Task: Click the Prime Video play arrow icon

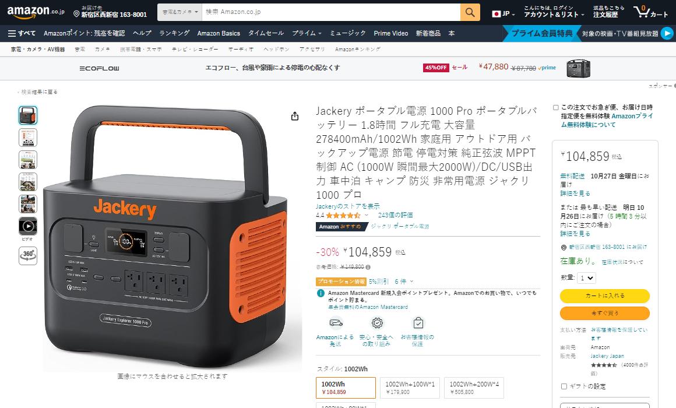Action: tap(667, 33)
